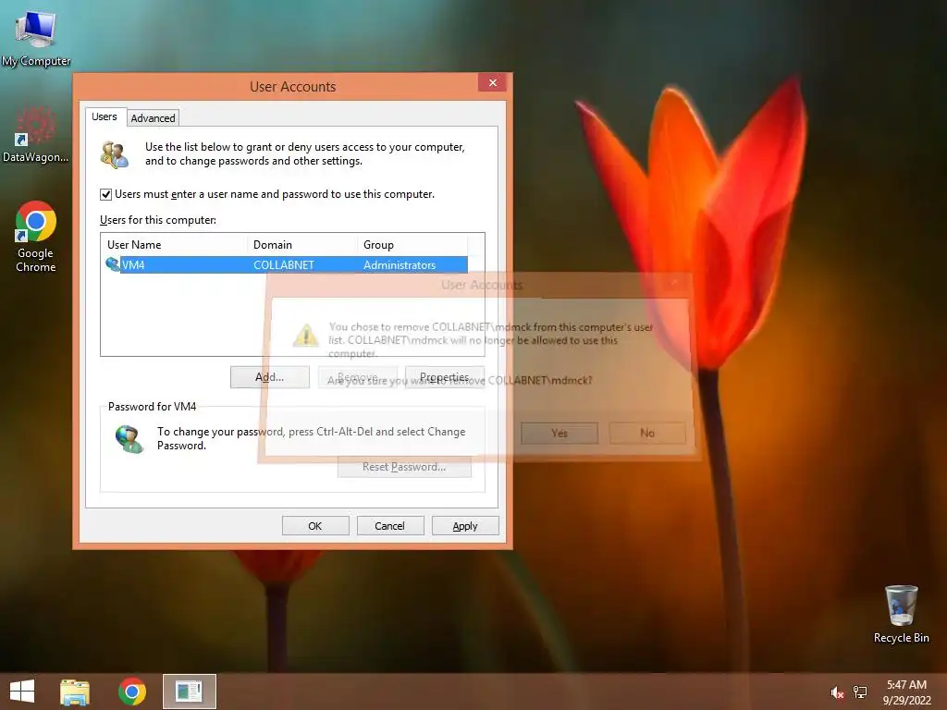This screenshot has width=947, height=710.
Task: Click the warning icon in the dialog
Action: tap(305, 335)
